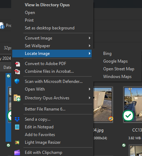This screenshot has height=156, width=142.
Task: Click the 04.jpg file name label
Action: (99, 130)
